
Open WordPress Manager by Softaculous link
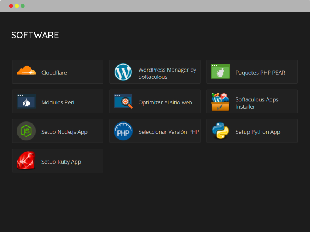click(167, 73)
